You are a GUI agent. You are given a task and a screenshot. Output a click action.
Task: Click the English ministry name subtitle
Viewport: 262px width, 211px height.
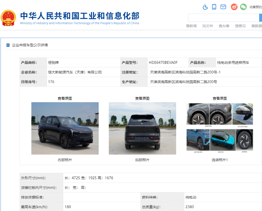tap(79, 23)
